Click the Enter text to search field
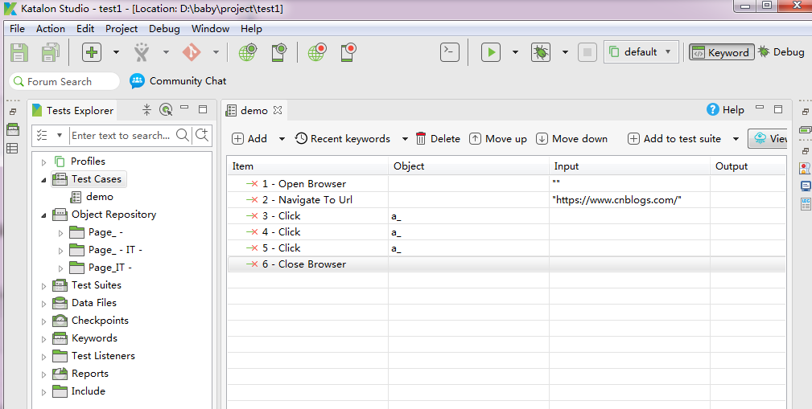This screenshot has height=409, width=812. coord(122,136)
